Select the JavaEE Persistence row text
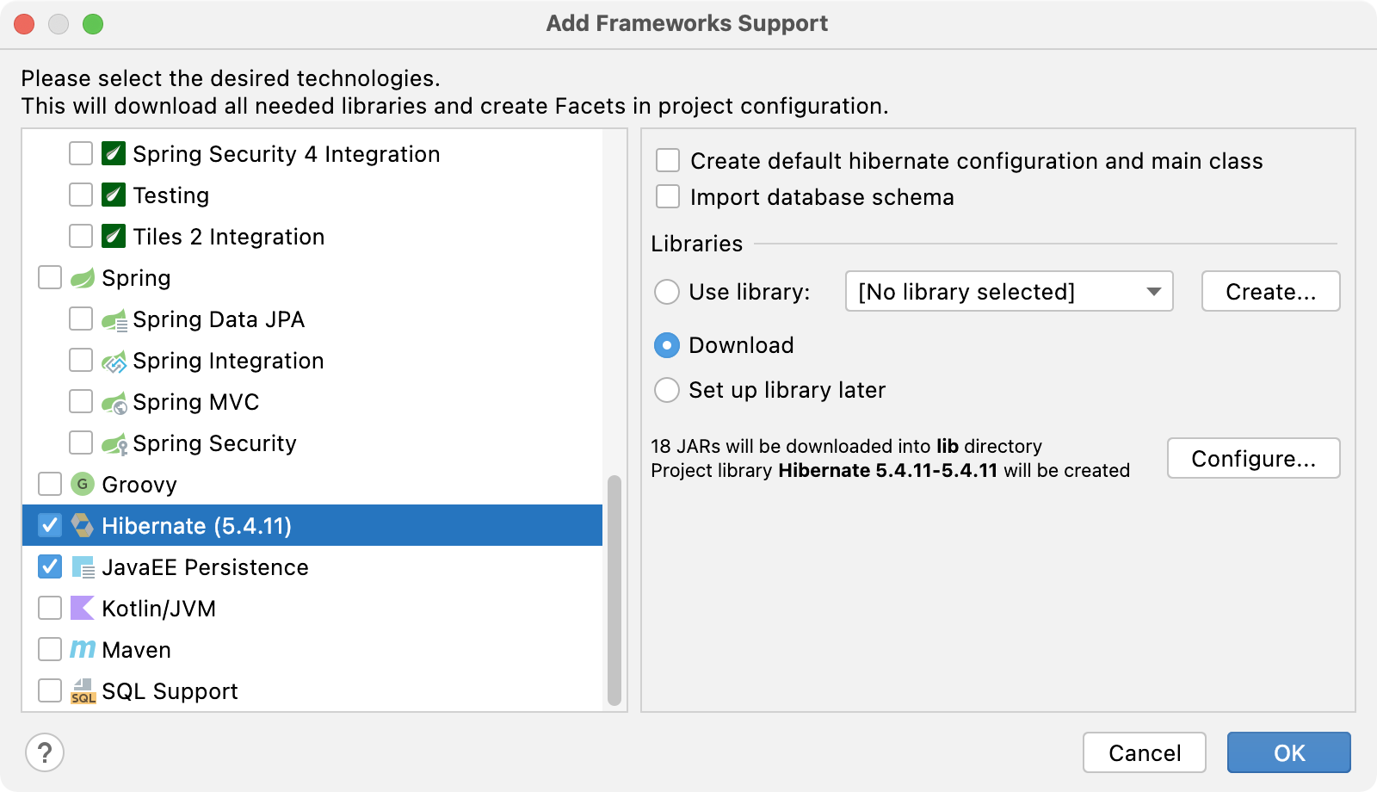 (x=205, y=567)
